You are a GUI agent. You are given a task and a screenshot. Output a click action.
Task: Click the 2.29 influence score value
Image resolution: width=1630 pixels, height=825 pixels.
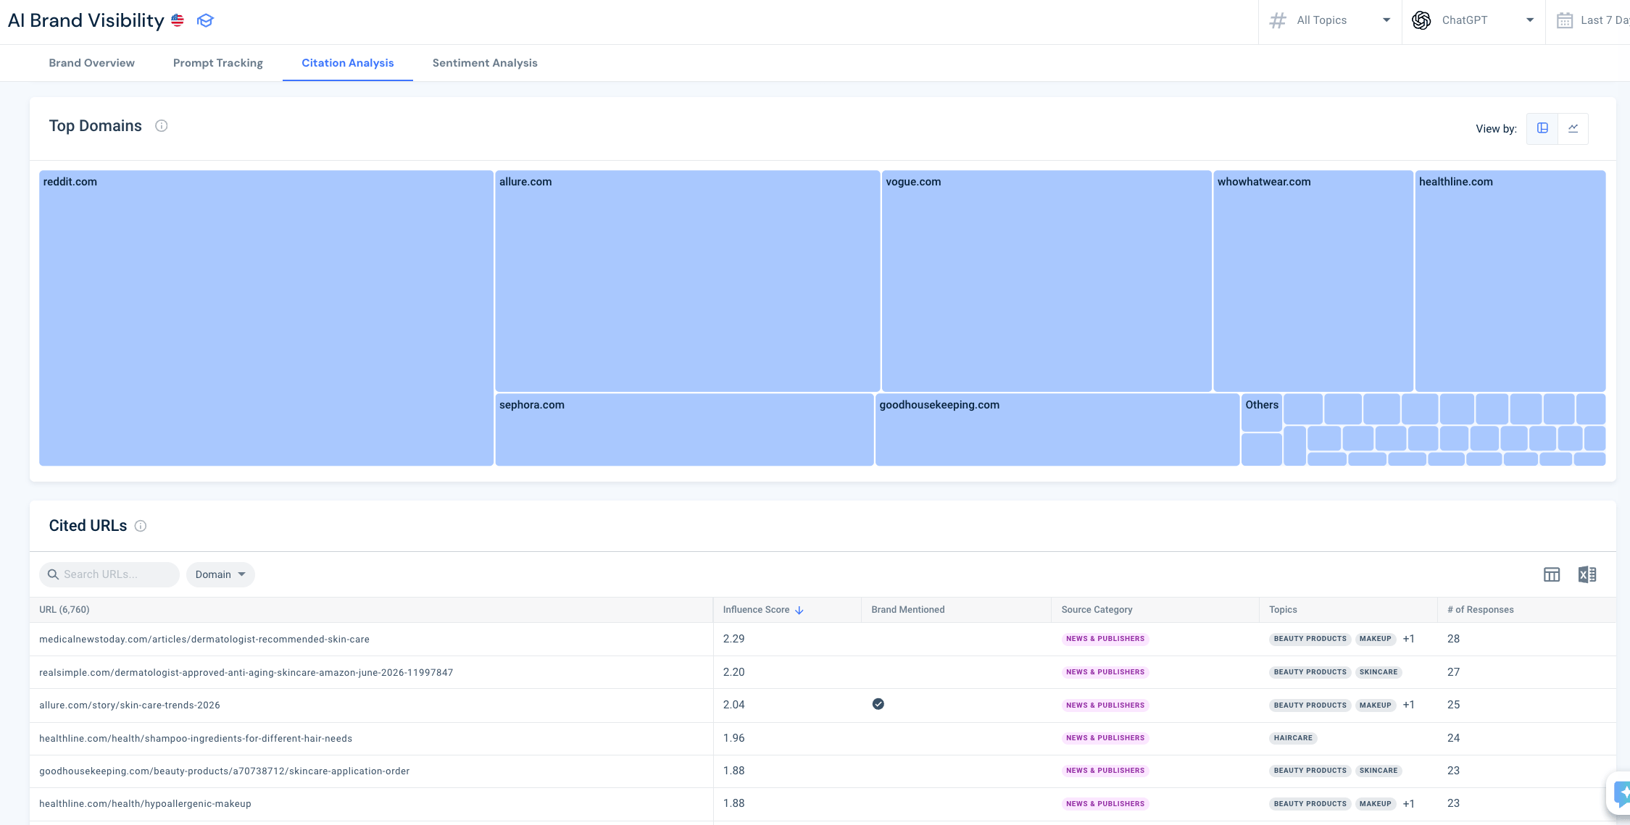coord(733,639)
